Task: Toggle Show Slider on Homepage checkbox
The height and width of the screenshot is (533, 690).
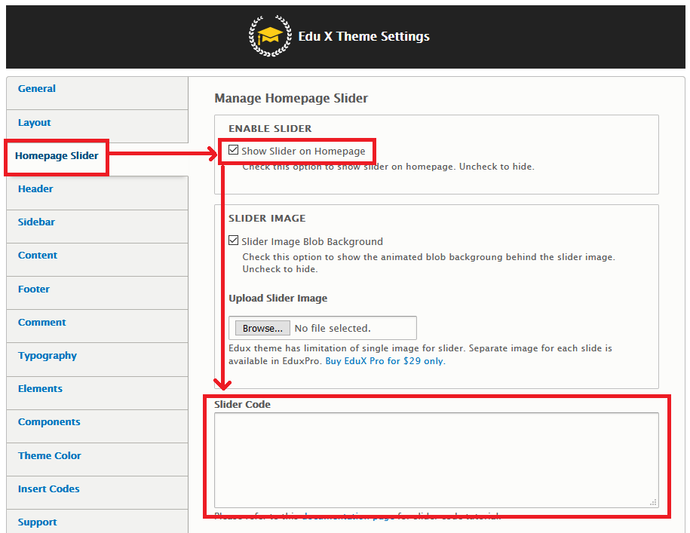Action: pyautogui.click(x=234, y=151)
